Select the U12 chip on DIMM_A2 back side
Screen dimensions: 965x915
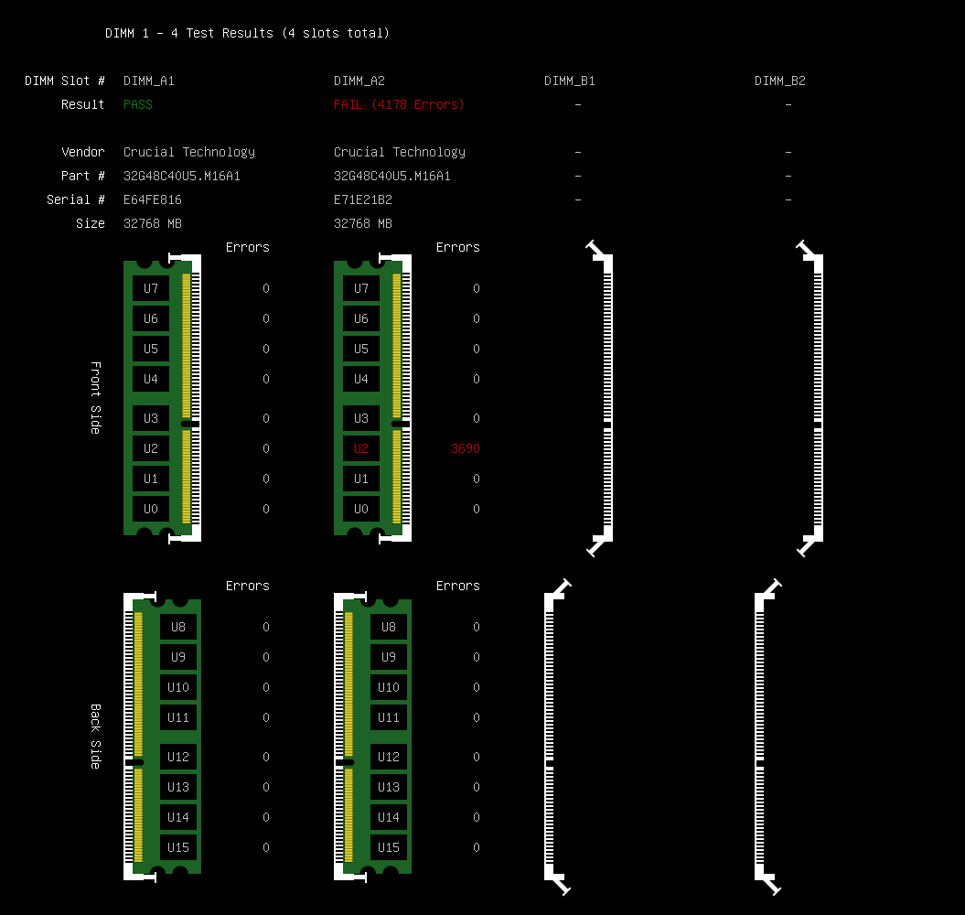point(389,757)
